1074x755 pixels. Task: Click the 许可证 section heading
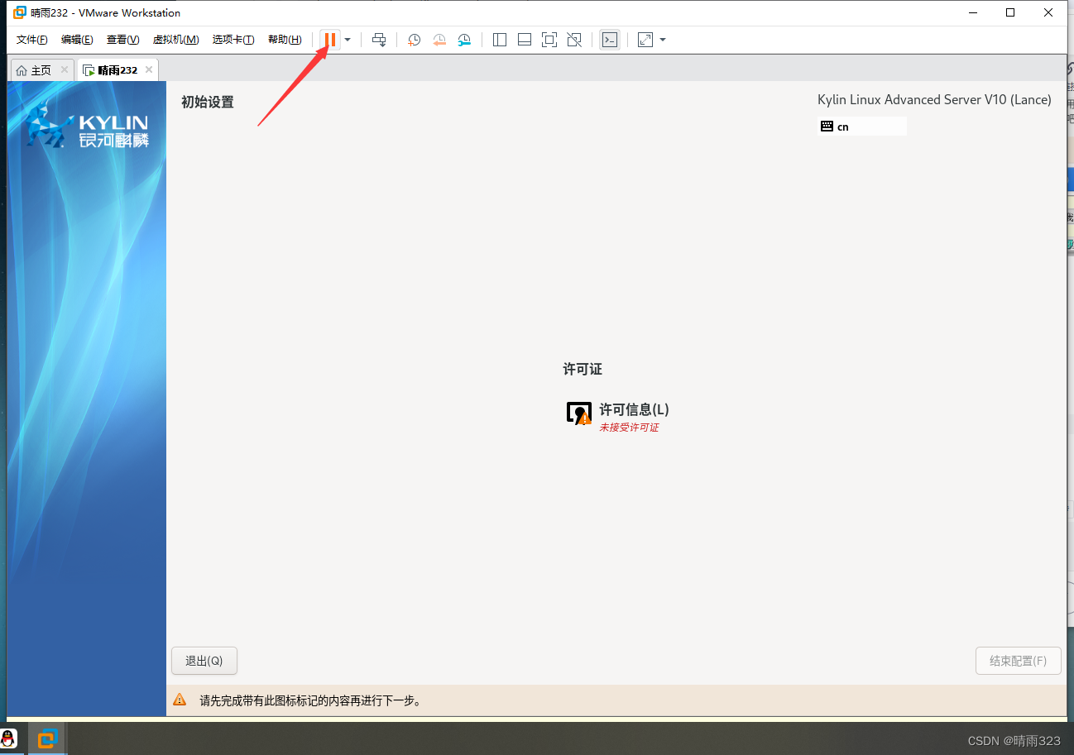click(583, 370)
